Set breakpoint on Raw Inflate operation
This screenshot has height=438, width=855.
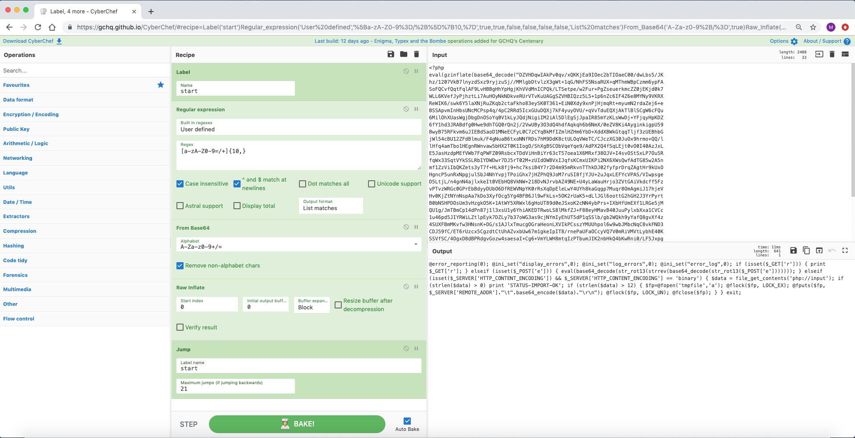point(416,287)
